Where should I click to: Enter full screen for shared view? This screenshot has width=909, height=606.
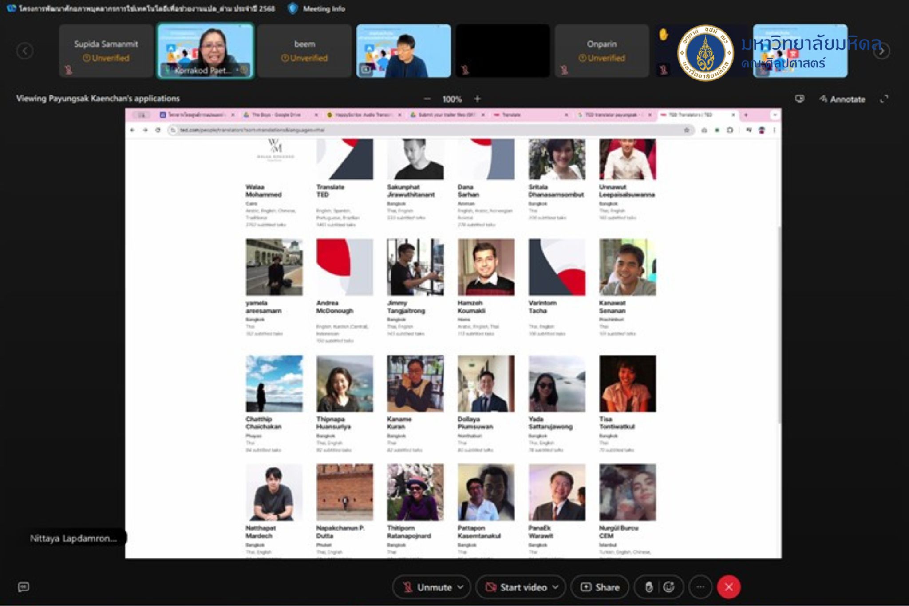pos(884,99)
